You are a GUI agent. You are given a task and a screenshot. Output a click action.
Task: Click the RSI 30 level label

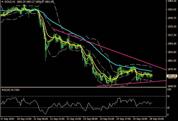(169, 108)
